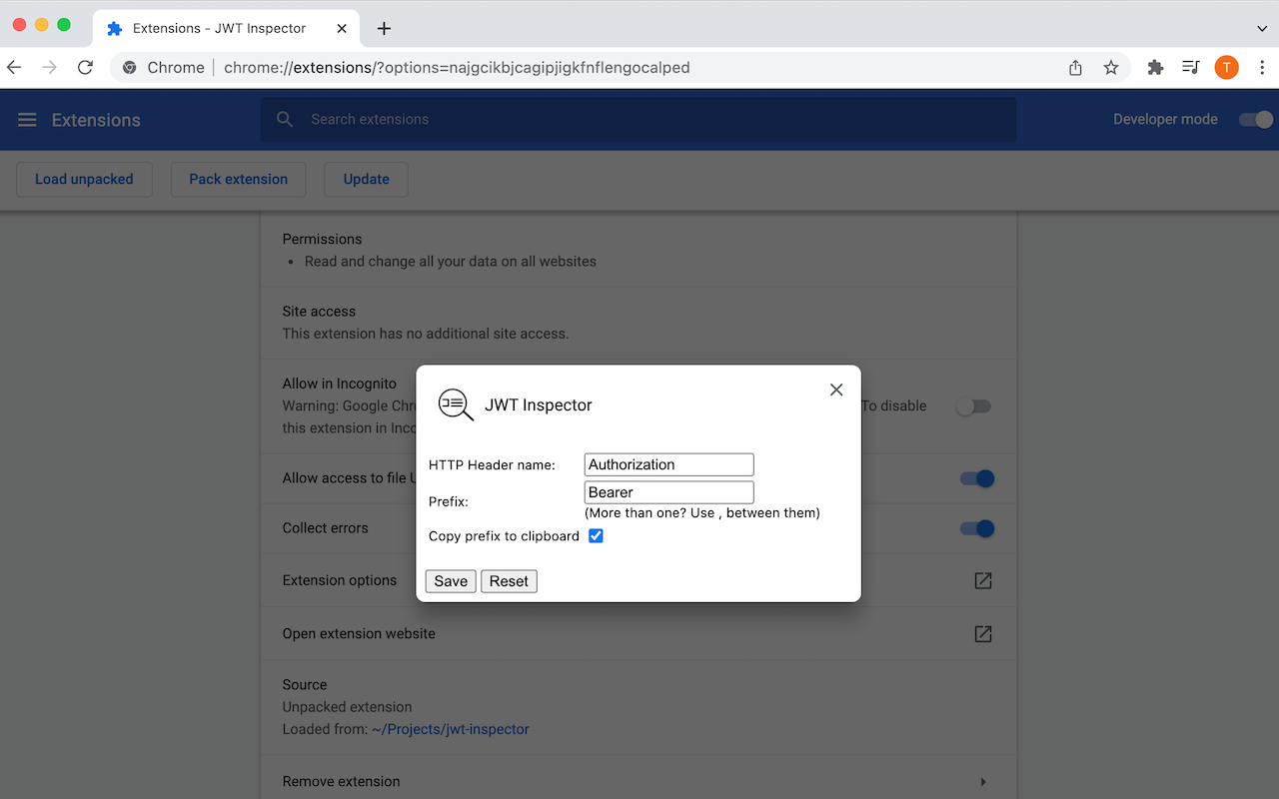This screenshot has width=1279, height=799.
Task: Click the Chrome site info icon
Action: point(129,68)
